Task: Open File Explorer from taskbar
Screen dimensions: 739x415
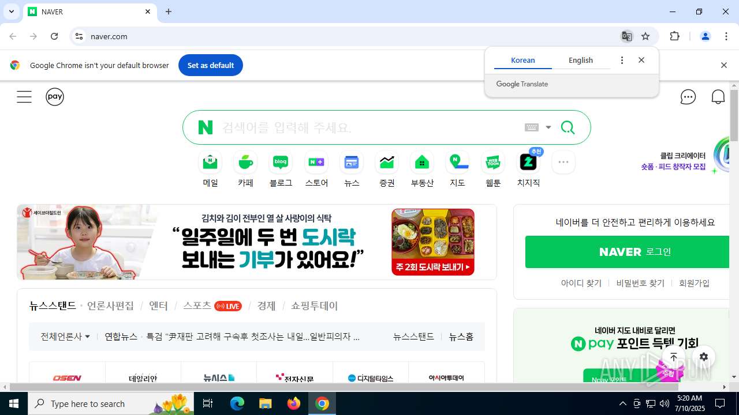Action: (x=265, y=403)
